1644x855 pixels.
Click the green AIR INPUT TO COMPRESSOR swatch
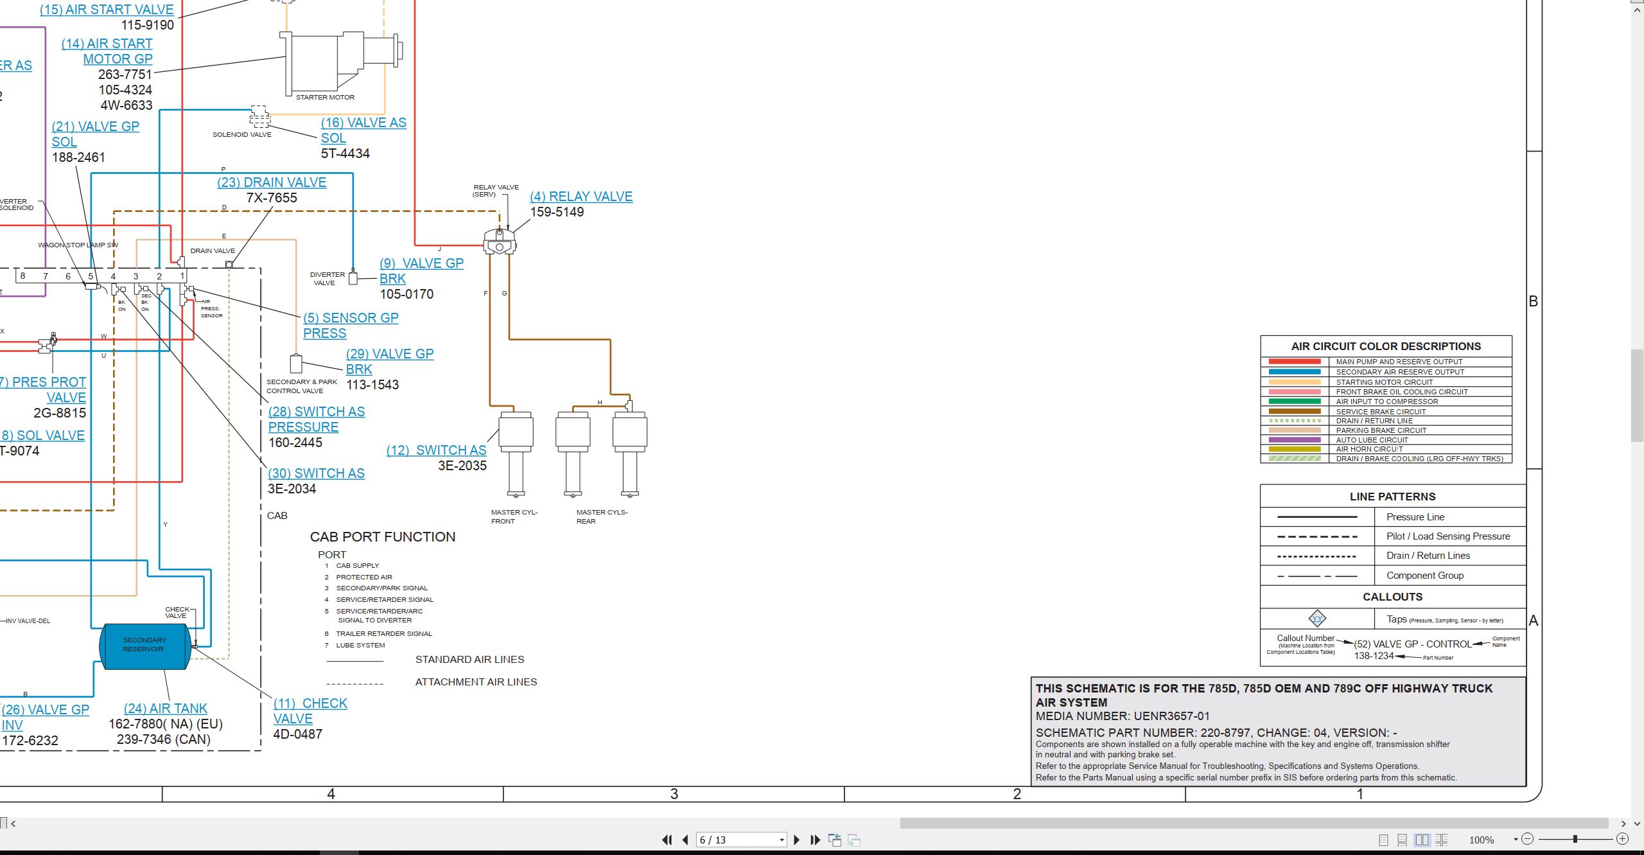click(x=1295, y=401)
